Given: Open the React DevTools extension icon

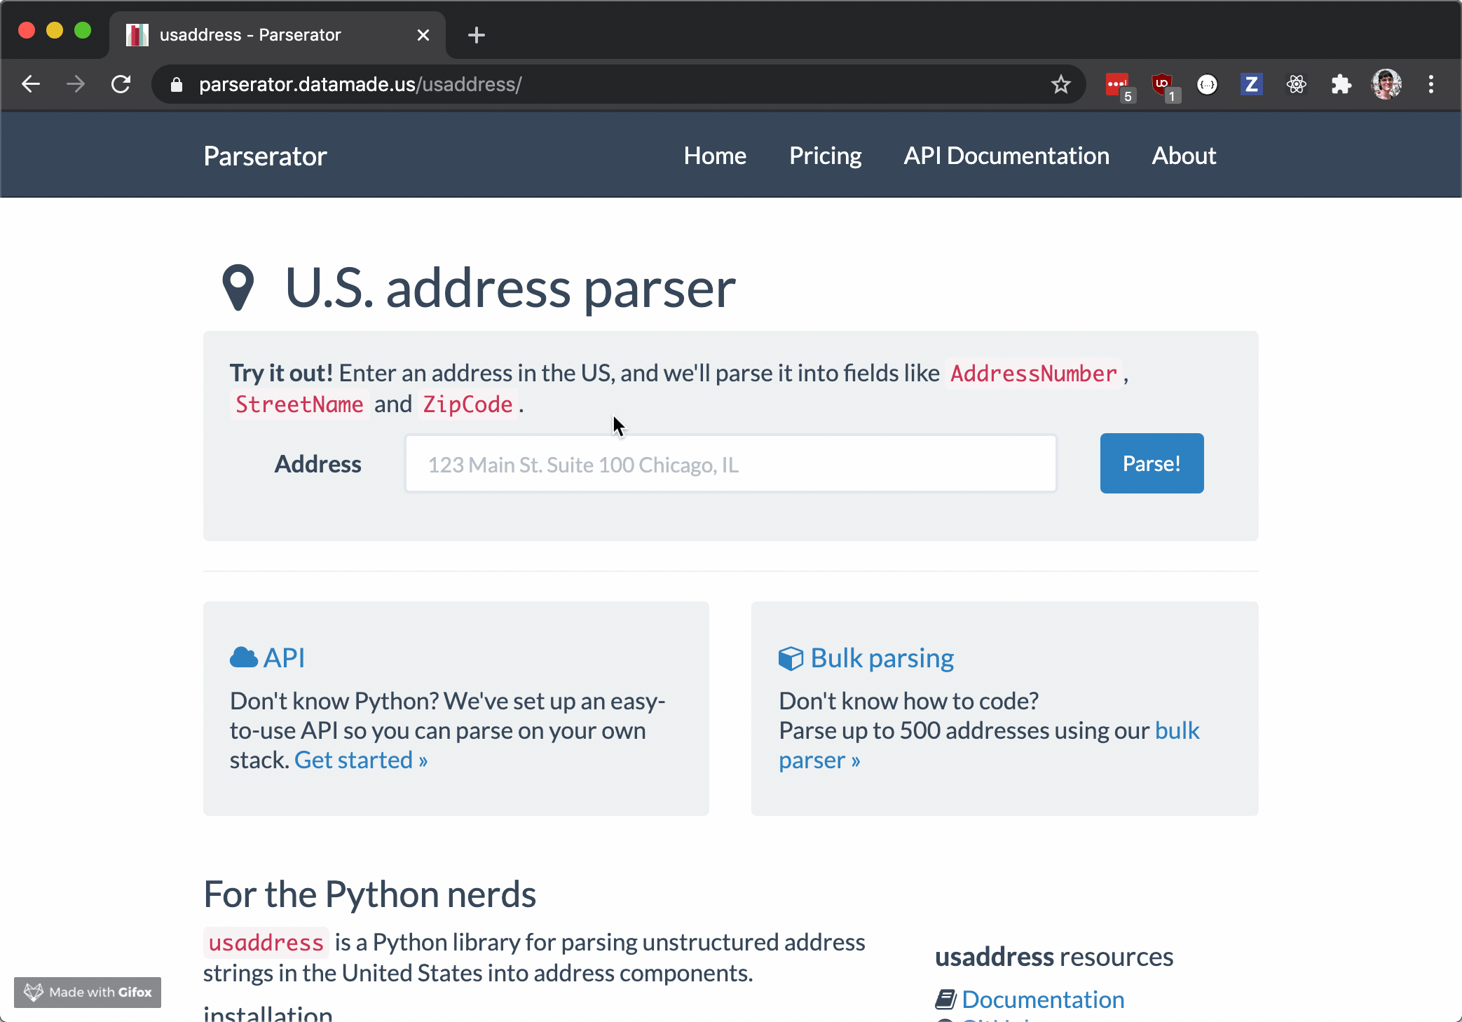Looking at the screenshot, I should coord(1297,84).
